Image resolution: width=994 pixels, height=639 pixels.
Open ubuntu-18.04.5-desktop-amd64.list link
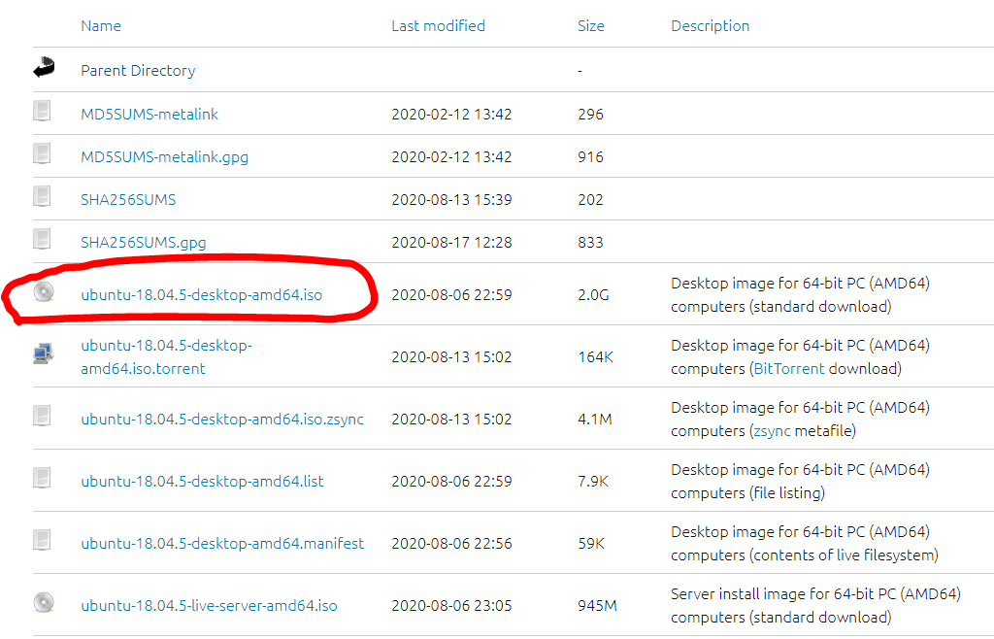coord(202,482)
